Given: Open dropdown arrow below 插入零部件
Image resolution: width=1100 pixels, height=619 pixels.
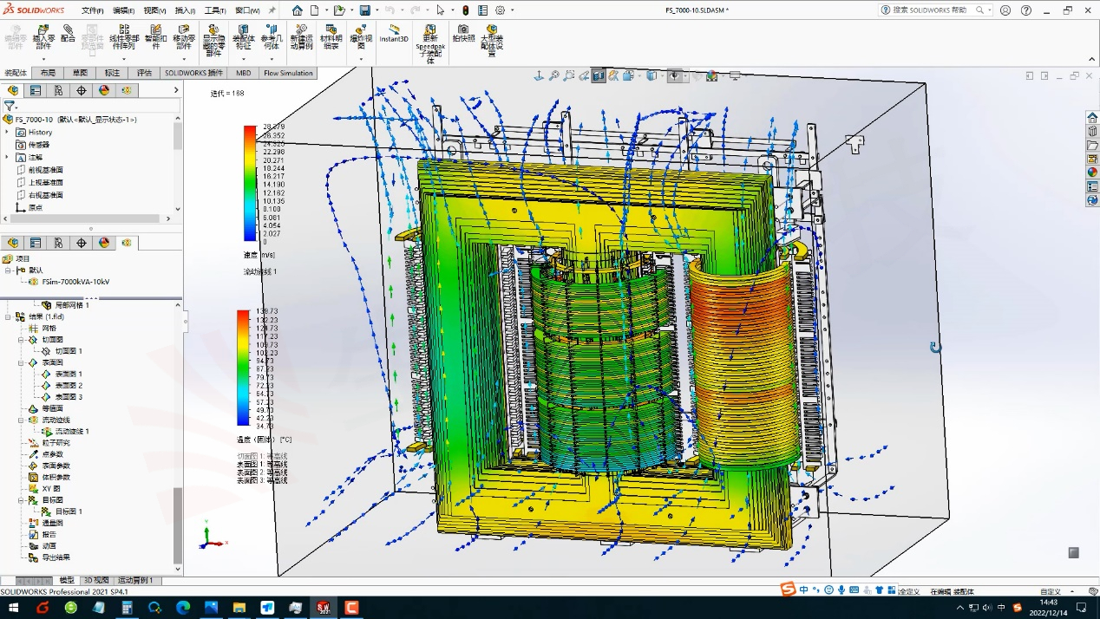Looking at the screenshot, I should [43, 59].
